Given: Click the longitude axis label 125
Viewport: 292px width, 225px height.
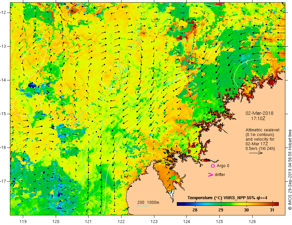Looking at the screenshot, I should coord(220,221).
